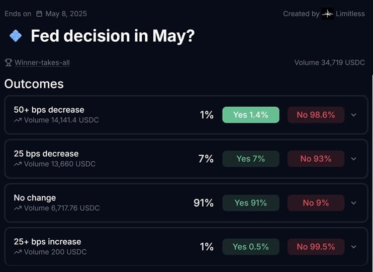
Task: Select No 98.6% for 50+ bps decrease
Action: coord(316,115)
